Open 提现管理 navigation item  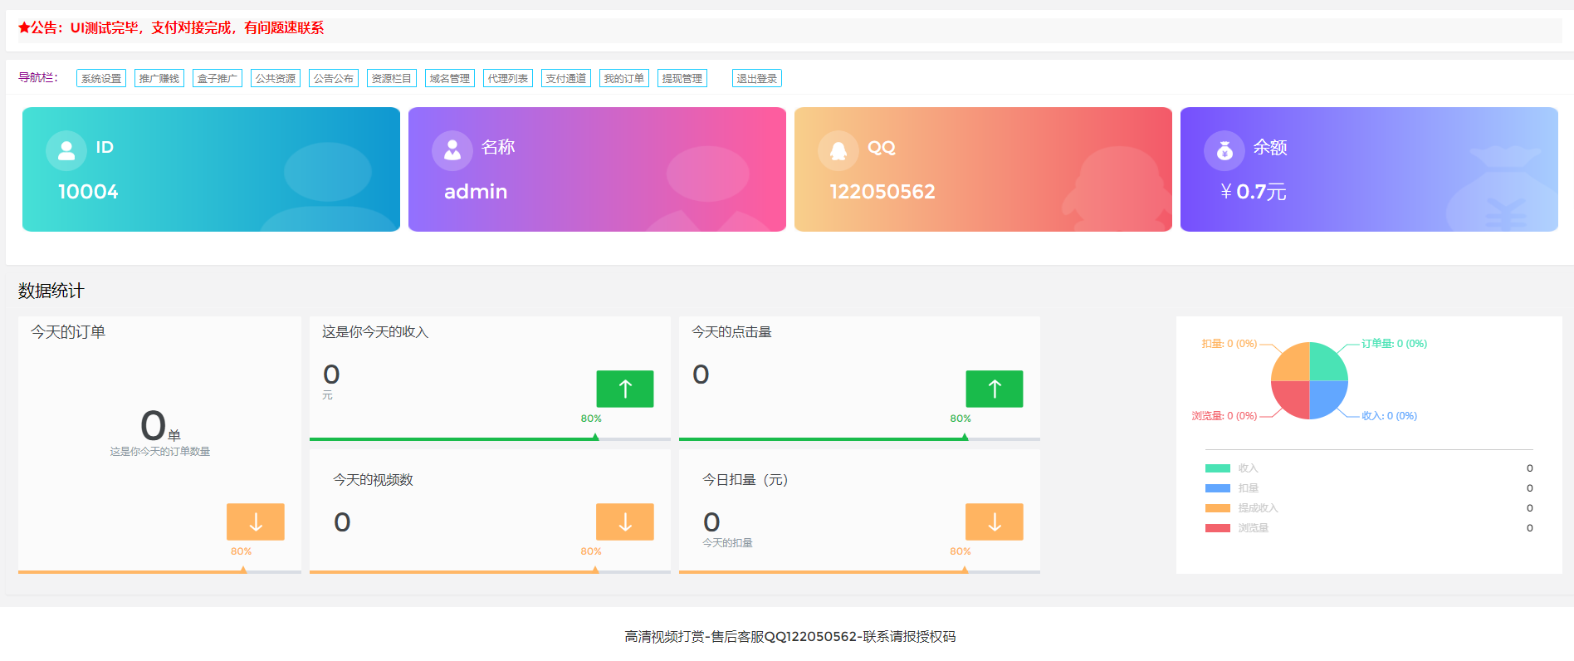pyautogui.click(x=682, y=78)
